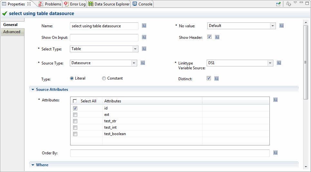
Task: Toggle the Distinct checkbox
Action: [209, 78]
